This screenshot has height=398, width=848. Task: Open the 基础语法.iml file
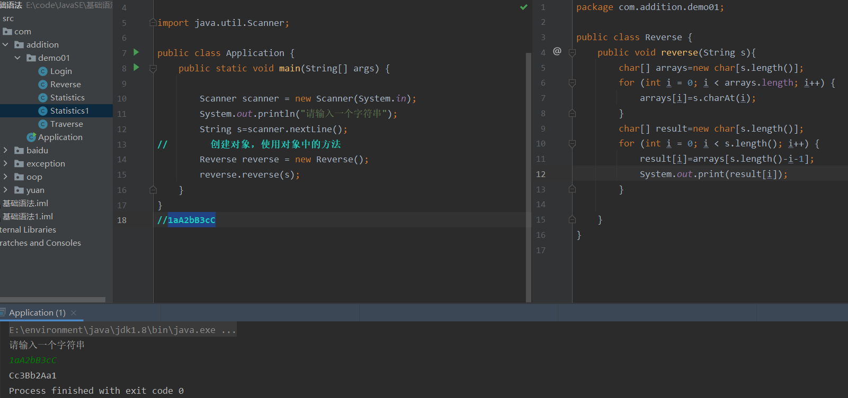click(25, 203)
